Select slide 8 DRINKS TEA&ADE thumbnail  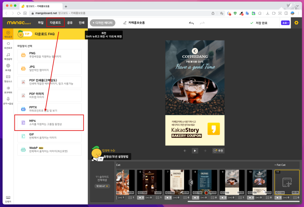point(204,182)
